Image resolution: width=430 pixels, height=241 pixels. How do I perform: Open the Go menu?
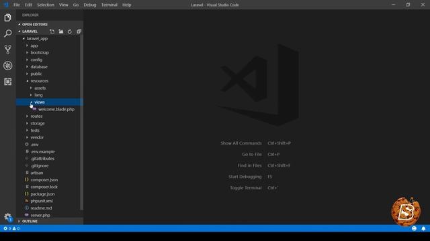(76, 5)
